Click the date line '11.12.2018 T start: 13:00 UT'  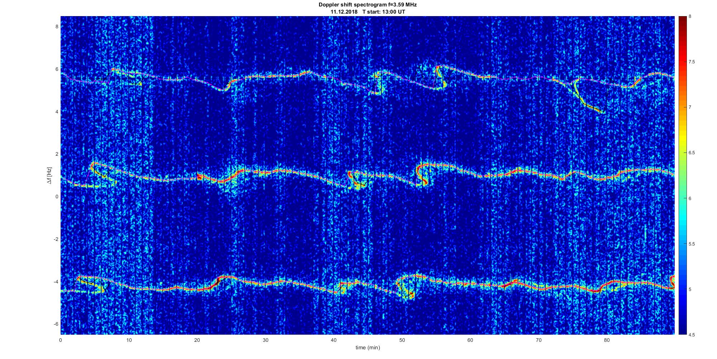tap(368, 11)
